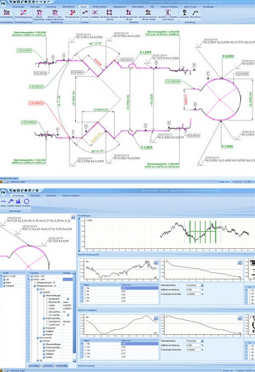Open the FM application menu in Kontur window
This screenshot has height=372, width=255.
(x=3, y=4)
